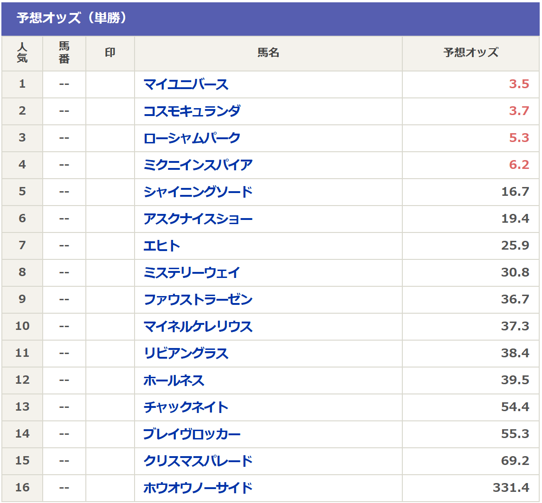Open クリスマスパレード horse page
Viewport: 542px width, 503px height.
pyautogui.click(x=198, y=461)
